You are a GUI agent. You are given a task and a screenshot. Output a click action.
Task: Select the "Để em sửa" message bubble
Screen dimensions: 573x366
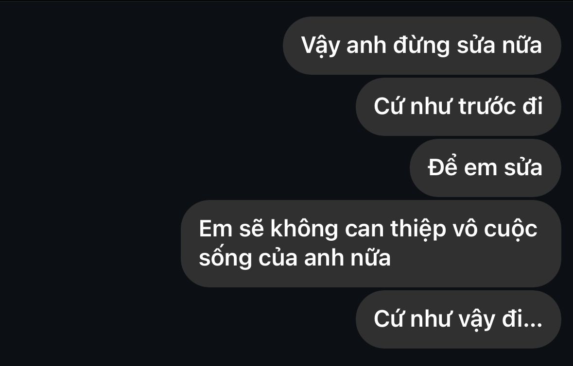[486, 168]
